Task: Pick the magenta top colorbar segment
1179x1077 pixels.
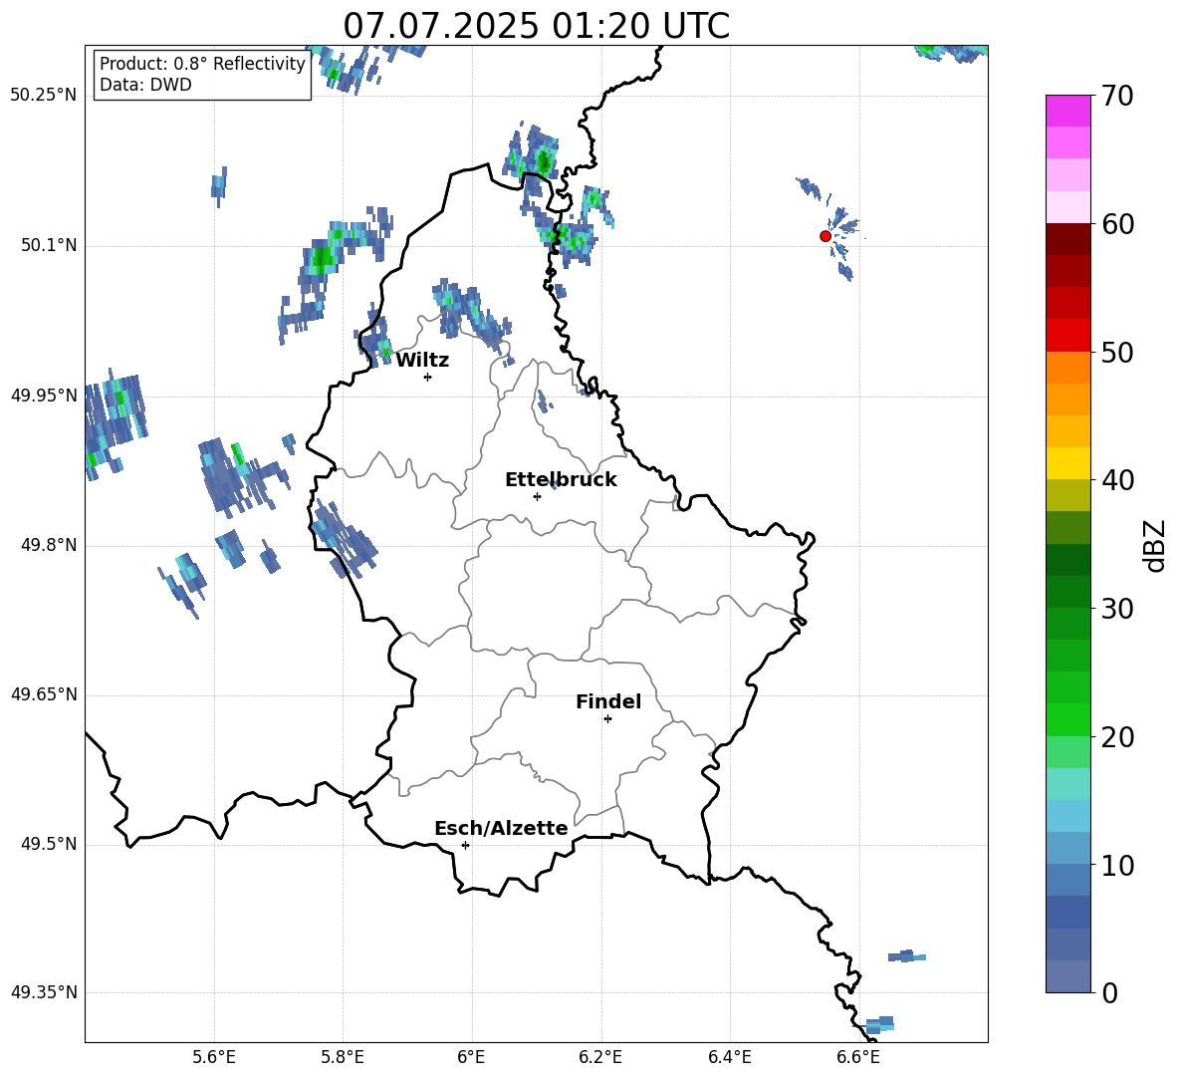Action: coord(1067,111)
